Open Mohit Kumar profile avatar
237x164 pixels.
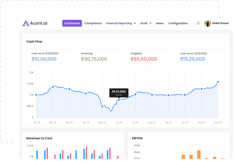coord(208,23)
